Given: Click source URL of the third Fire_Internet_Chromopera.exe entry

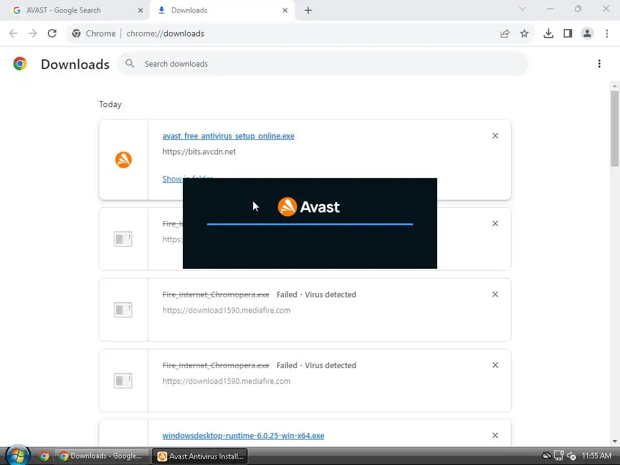Looking at the screenshot, I should click(x=226, y=381).
